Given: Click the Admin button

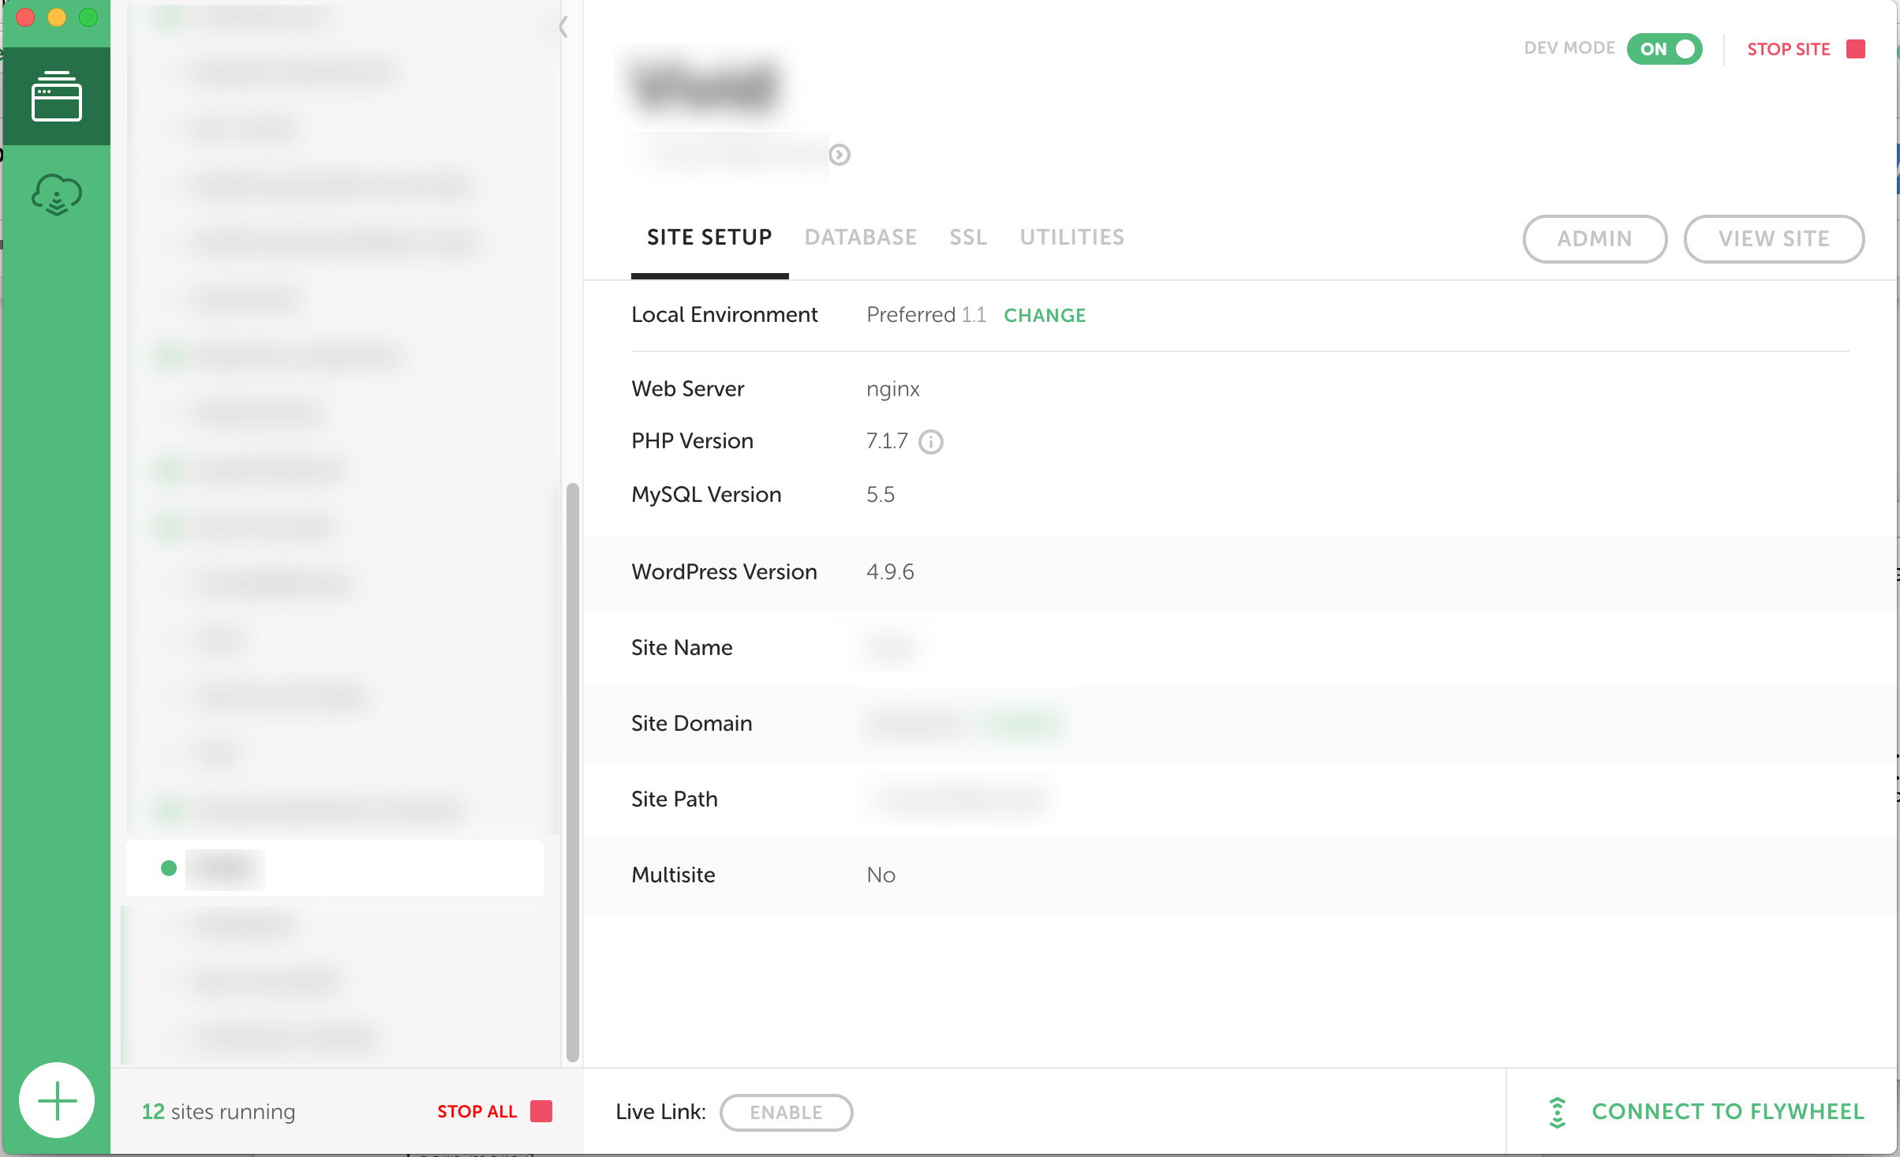Looking at the screenshot, I should (1595, 238).
